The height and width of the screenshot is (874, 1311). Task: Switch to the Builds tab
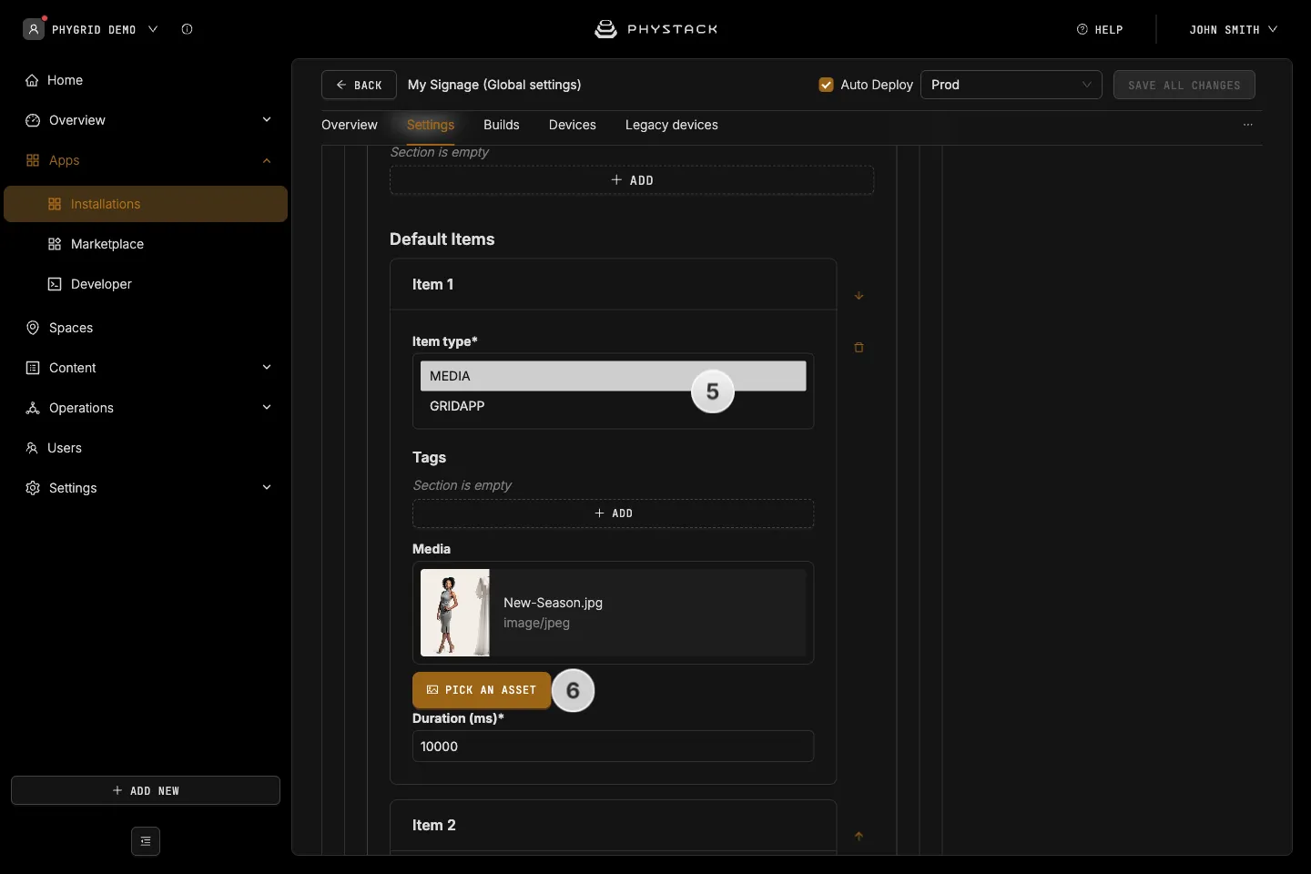tap(502, 125)
